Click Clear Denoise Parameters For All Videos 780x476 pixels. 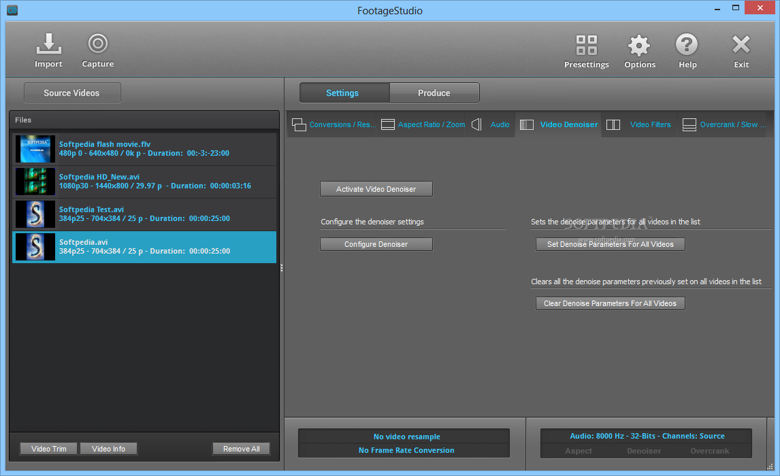point(611,303)
